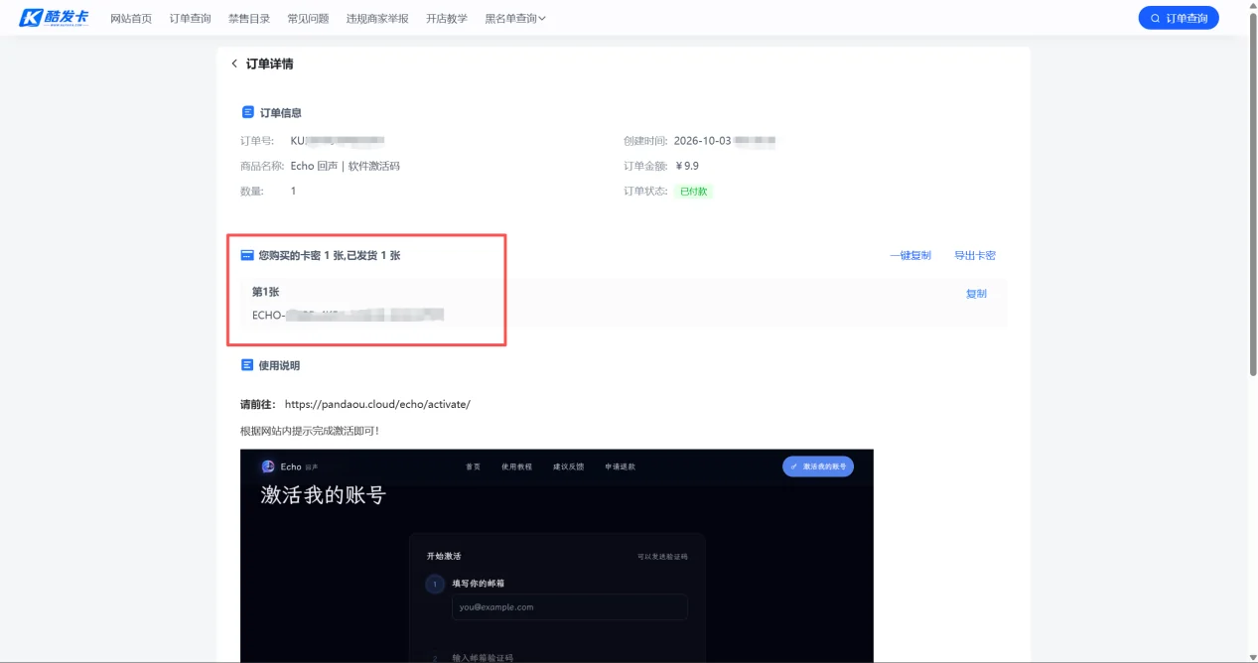Click the 酷发卡 site logo
This screenshot has height=663, width=1258.
[x=54, y=18]
